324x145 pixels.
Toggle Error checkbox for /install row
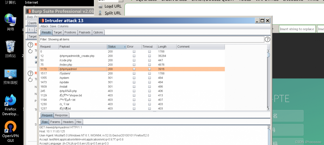pos(134,86)
